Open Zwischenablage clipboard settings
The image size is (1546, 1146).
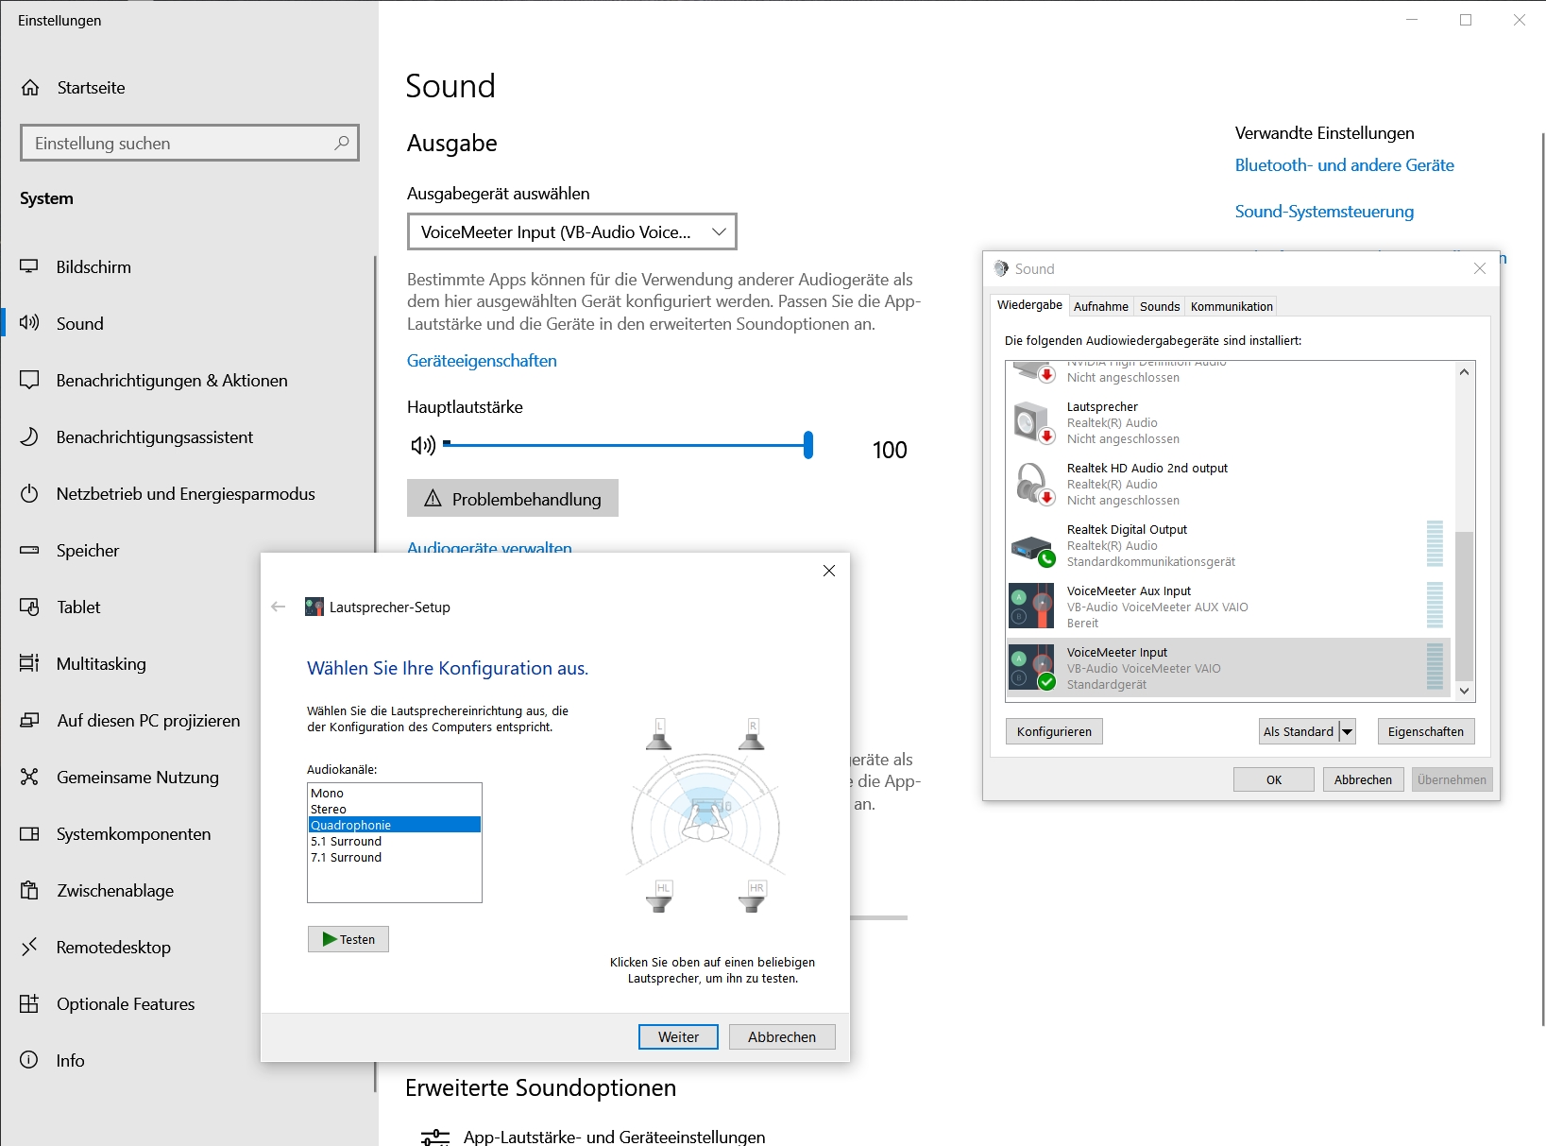coord(115,891)
